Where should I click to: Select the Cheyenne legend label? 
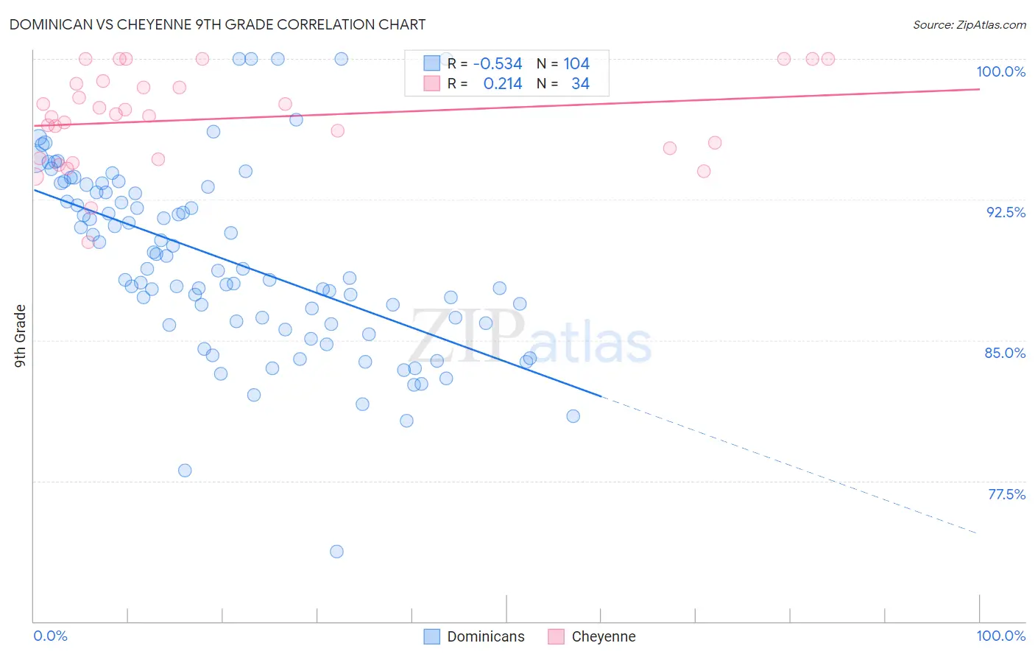tap(604, 636)
